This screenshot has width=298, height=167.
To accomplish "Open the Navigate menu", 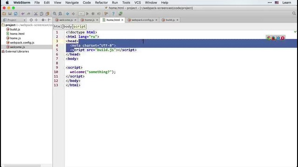I will (x=72, y=3).
